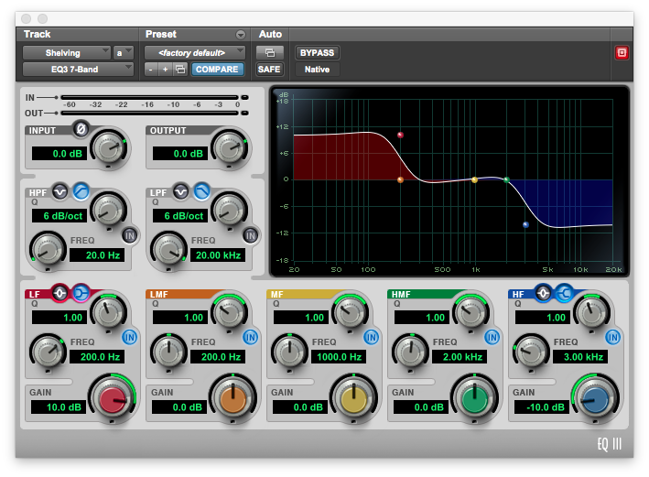Select the LPF low-pass curve icon
Screen dimensions: 649x477
click(x=201, y=191)
